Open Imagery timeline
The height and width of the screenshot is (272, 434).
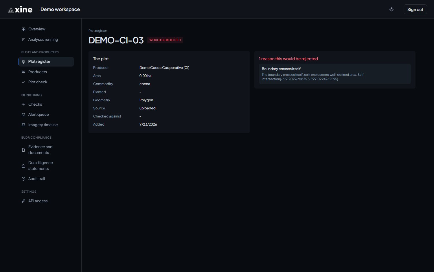tap(46, 125)
